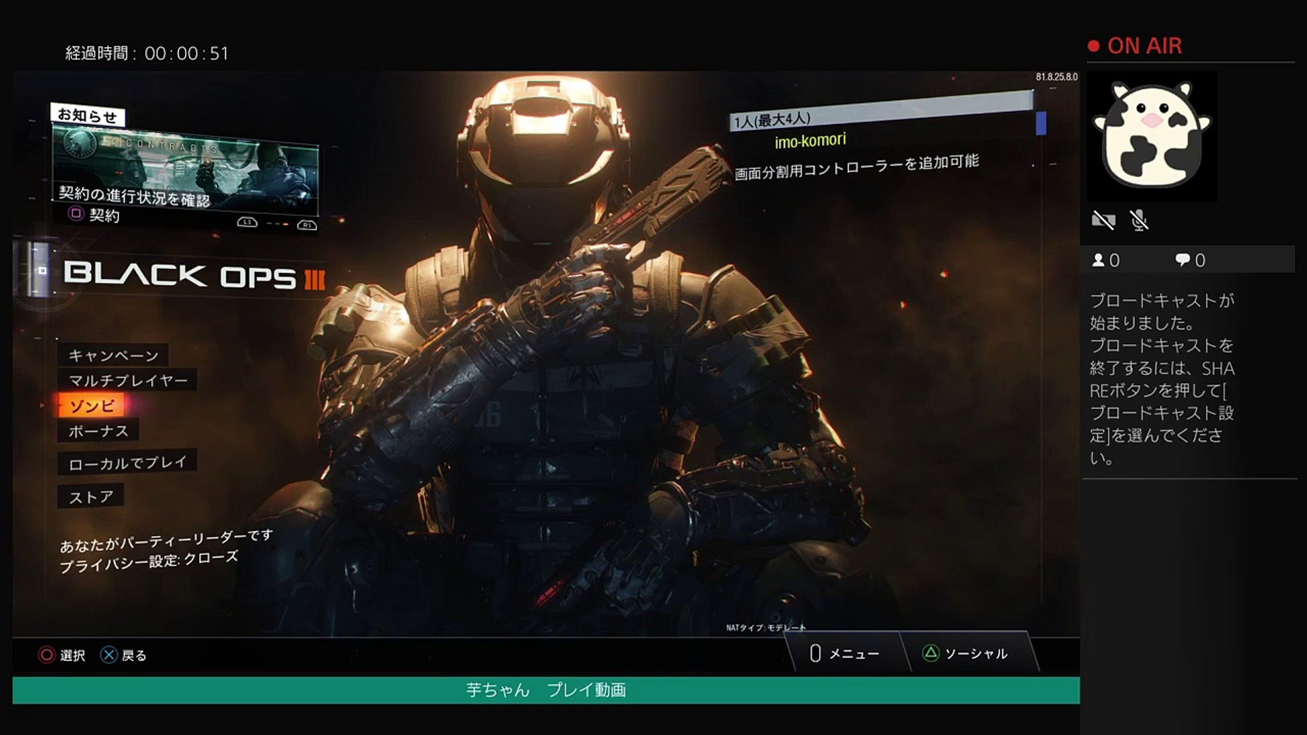Click the 芋ちゃん プレイ動画 title bar

(546, 690)
